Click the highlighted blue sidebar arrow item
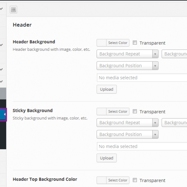 click(3, 114)
